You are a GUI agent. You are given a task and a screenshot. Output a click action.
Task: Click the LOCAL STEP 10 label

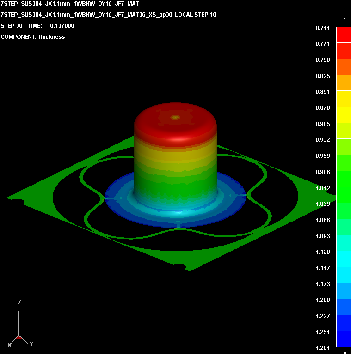(x=196, y=15)
